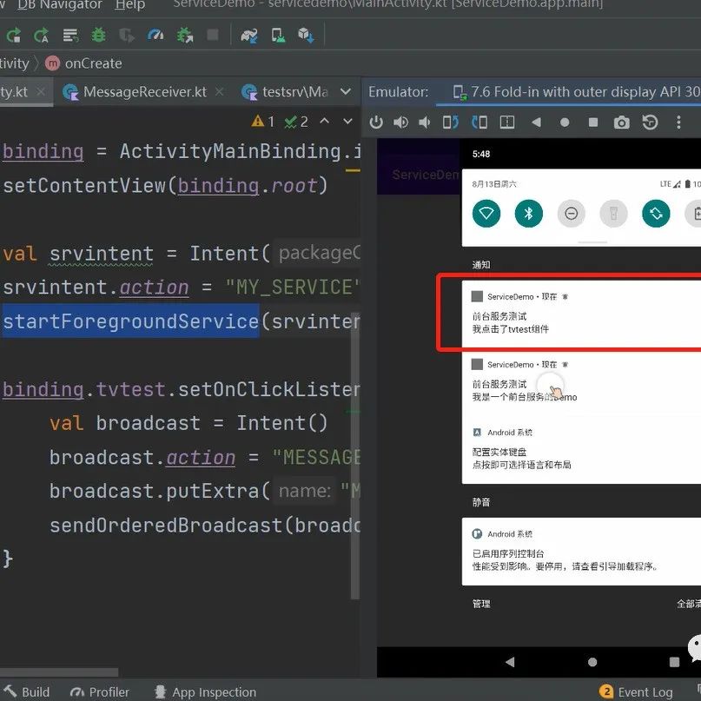This screenshot has height=701, width=701.
Task: Open the emulator extended controls three-dot menu
Action: pos(678,123)
